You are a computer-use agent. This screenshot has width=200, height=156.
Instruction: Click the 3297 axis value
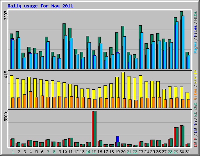pos(6,15)
